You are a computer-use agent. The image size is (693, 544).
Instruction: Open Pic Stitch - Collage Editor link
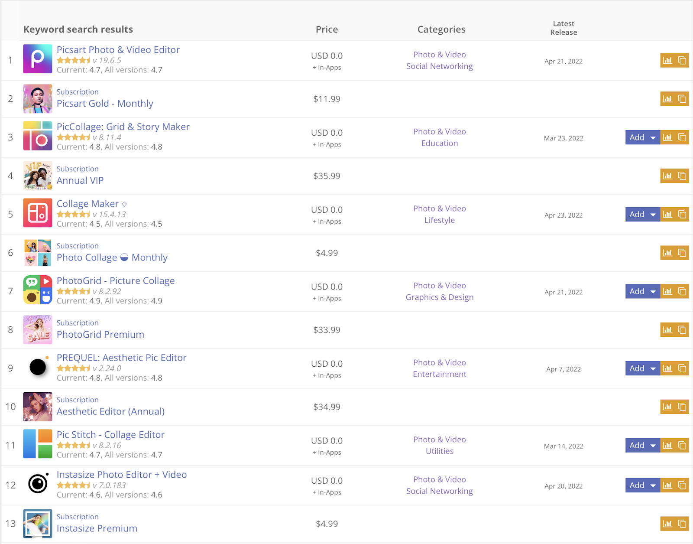pos(110,435)
